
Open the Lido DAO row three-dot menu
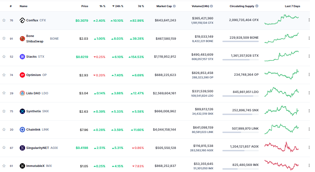(x=309, y=93)
